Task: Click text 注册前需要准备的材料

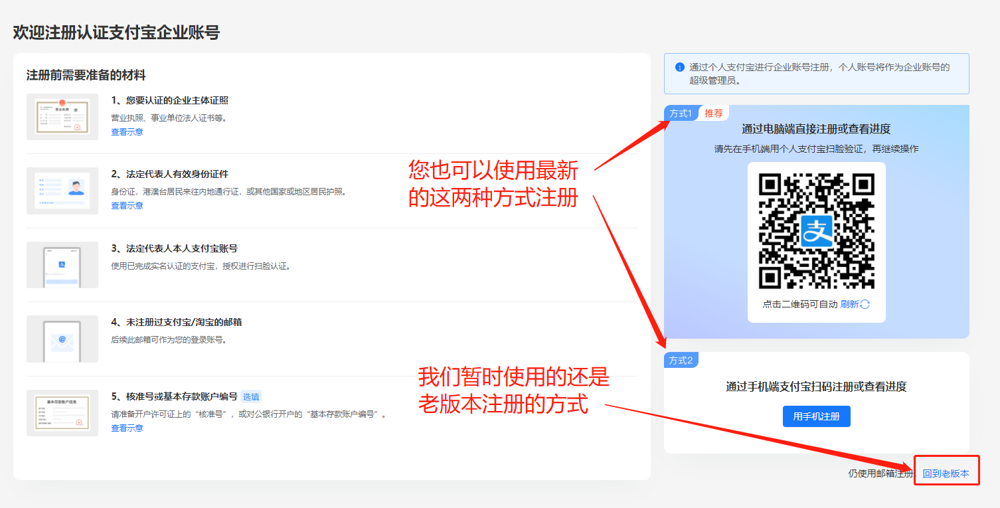Action: click(86, 75)
